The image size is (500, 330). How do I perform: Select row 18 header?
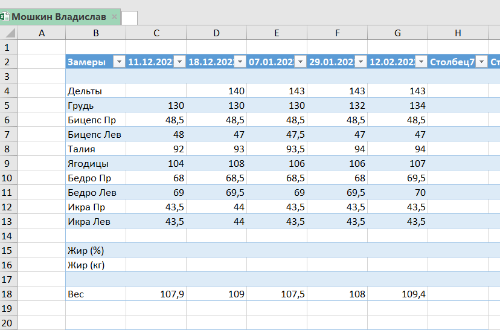point(8,294)
